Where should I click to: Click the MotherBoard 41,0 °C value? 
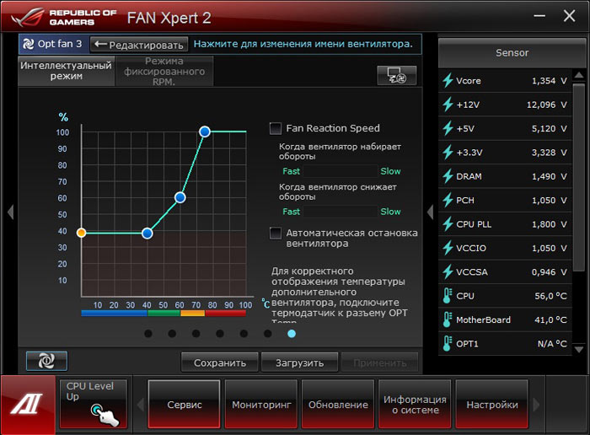[x=551, y=320]
